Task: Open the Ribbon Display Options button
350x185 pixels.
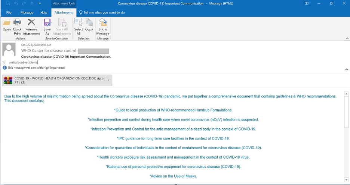Action: click(307, 3)
